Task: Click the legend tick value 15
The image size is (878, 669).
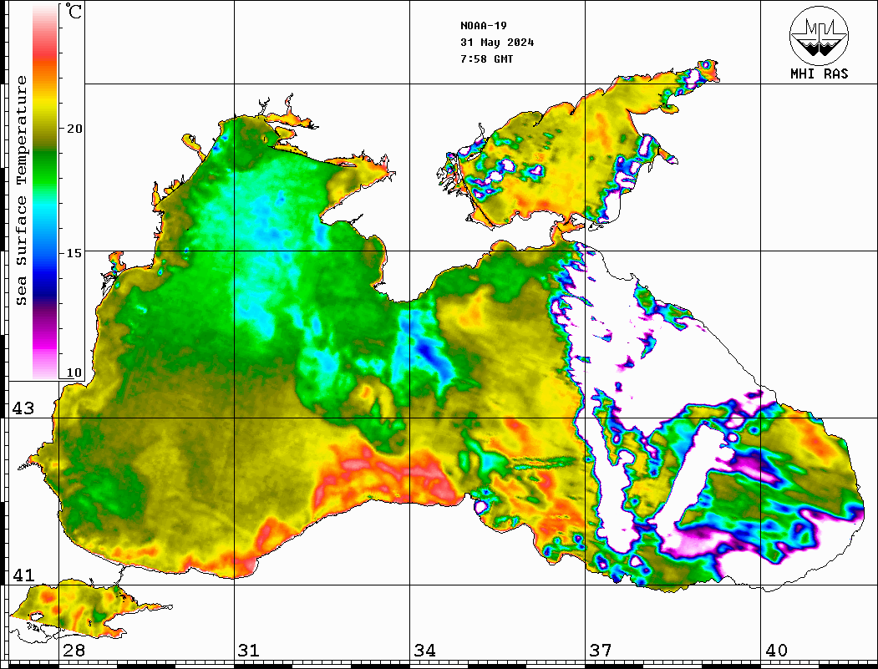Action: click(x=74, y=253)
